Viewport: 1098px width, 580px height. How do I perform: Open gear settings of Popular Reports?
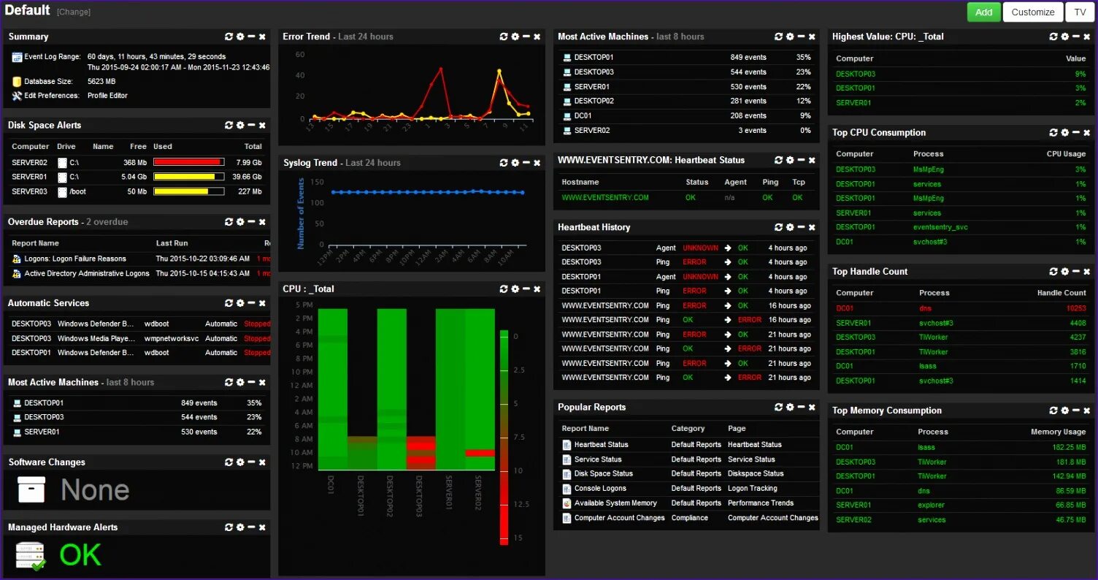790,408
